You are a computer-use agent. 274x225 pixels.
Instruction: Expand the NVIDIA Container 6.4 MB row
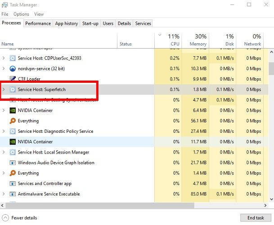[4, 110]
